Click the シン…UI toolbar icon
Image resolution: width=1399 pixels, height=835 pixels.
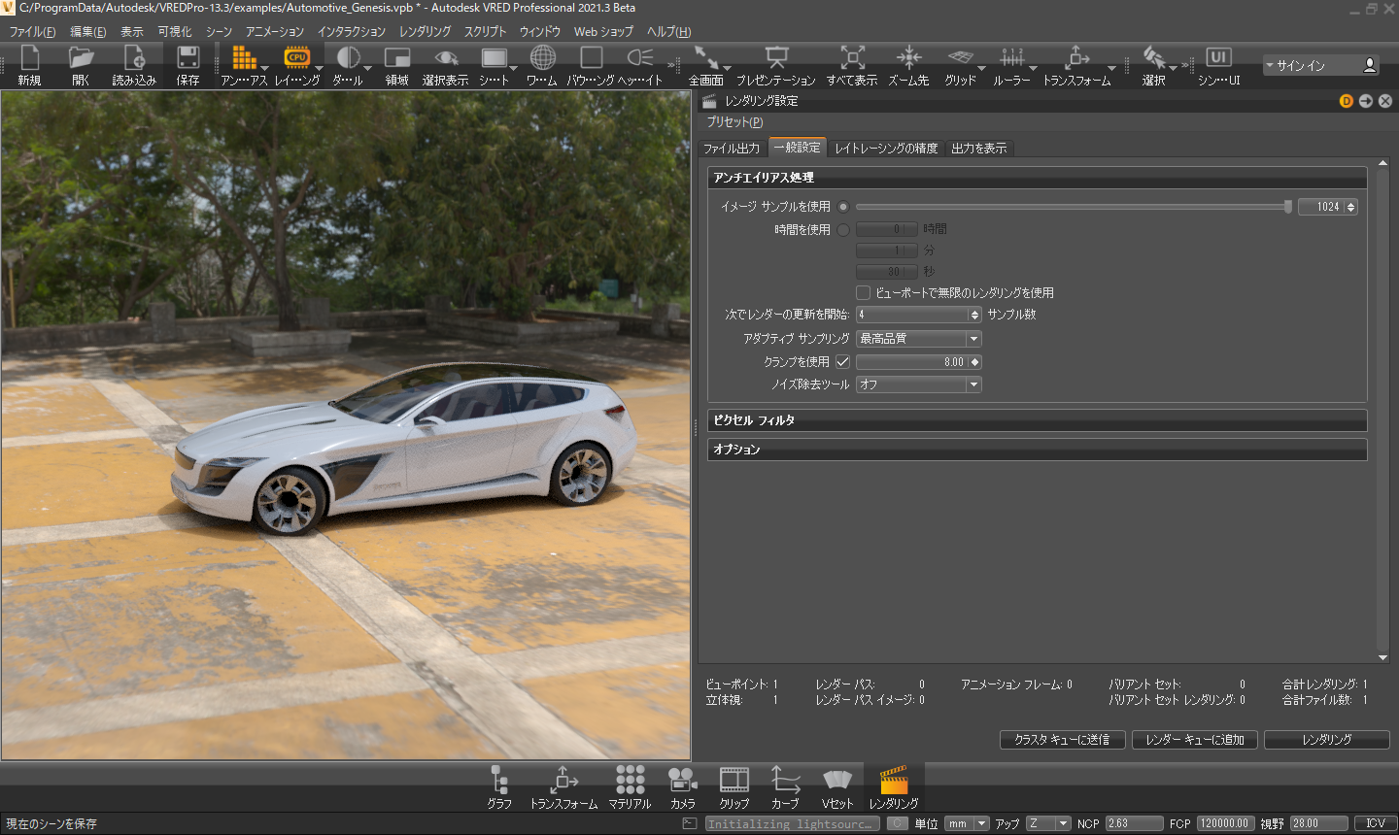1218,58
